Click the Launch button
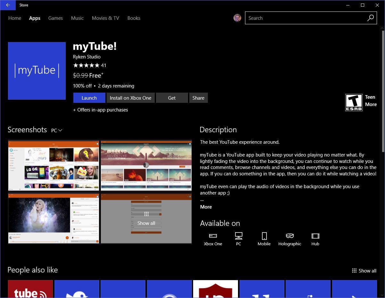The height and width of the screenshot is (298, 385). (89, 98)
